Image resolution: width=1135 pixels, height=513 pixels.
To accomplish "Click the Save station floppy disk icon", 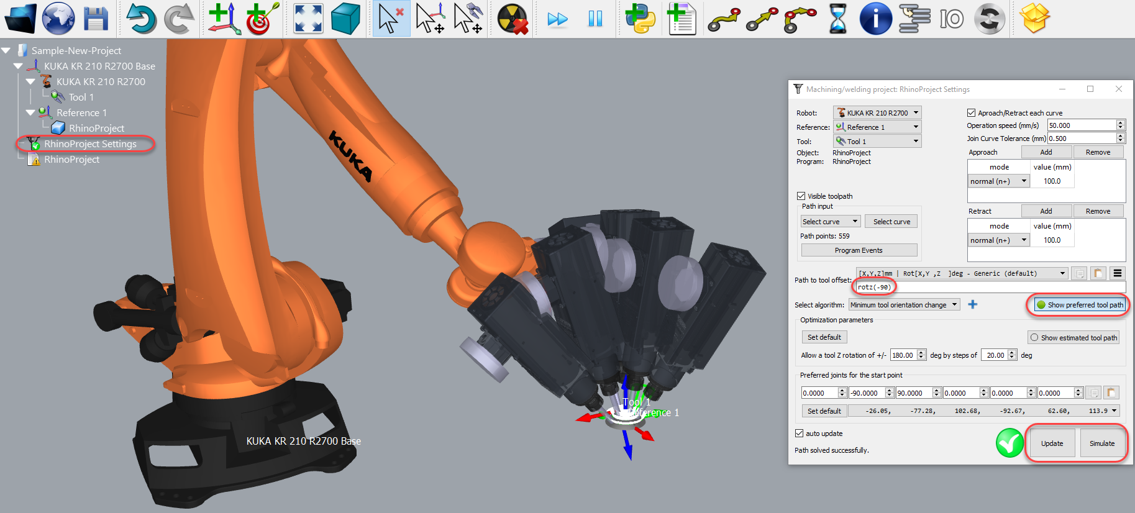I will coord(96,19).
